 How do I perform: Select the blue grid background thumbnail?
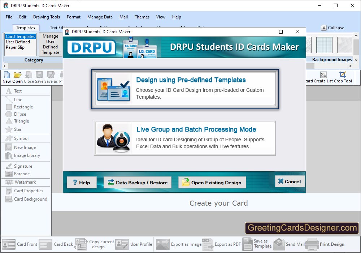(x=324, y=45)
